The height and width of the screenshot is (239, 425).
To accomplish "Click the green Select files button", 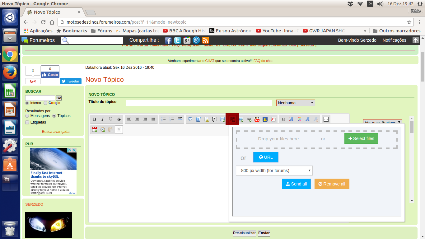I will click(x=361, y=138).
